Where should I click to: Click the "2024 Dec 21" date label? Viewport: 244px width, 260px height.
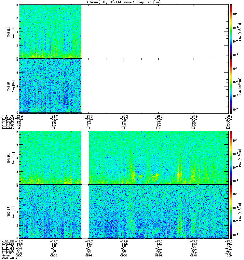tap(10, 258)
